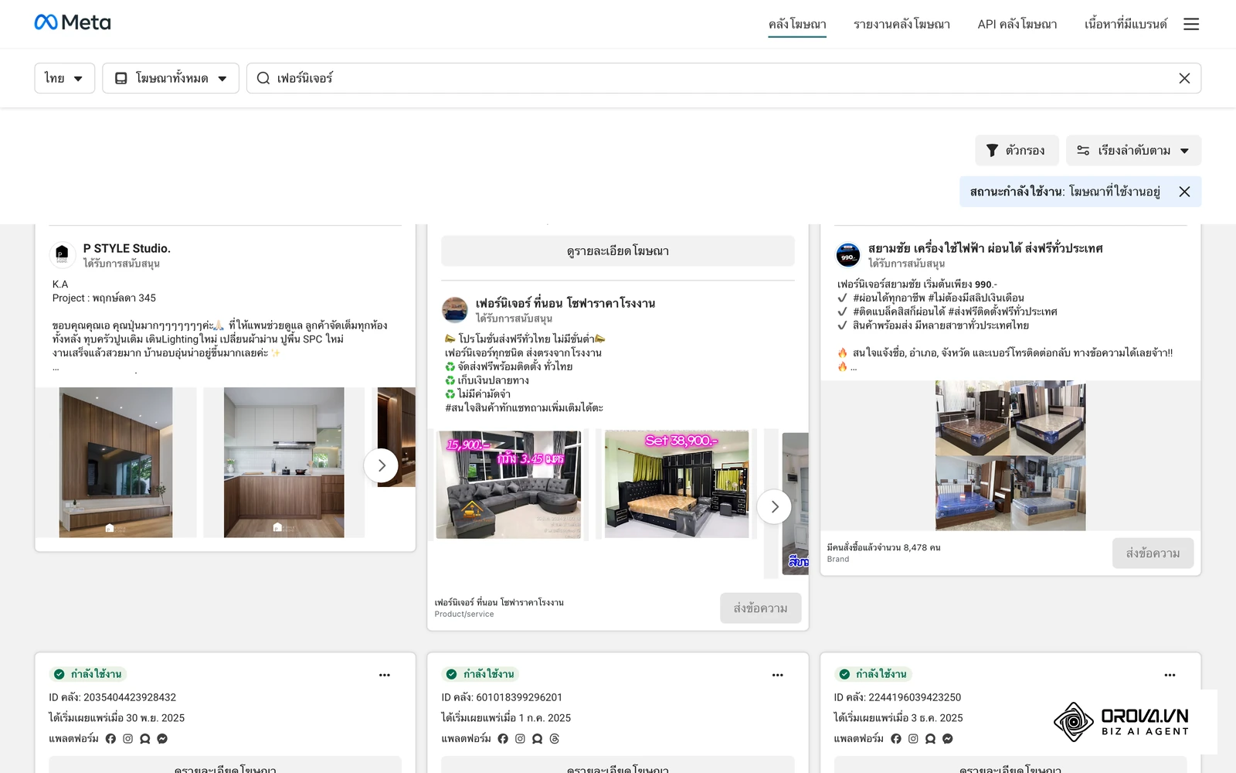The height and width of the screenshot is (773, 1236).
Task: Open the 15,900 sofa image
Action: click(508, 485)
